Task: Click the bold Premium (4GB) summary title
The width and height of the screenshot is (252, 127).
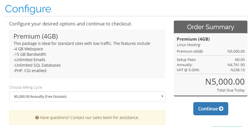Action: pyautogui.click(x=193, y=39)
